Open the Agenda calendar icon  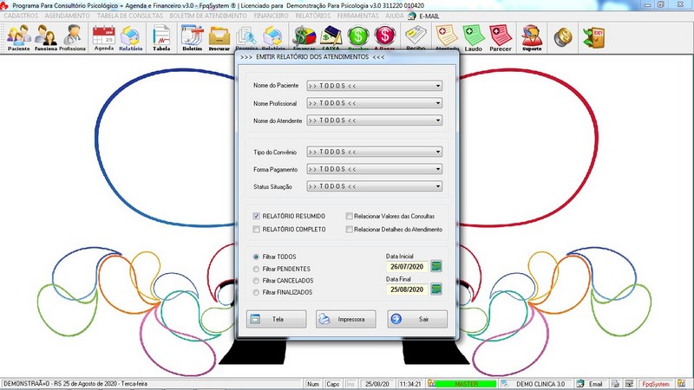104,37
